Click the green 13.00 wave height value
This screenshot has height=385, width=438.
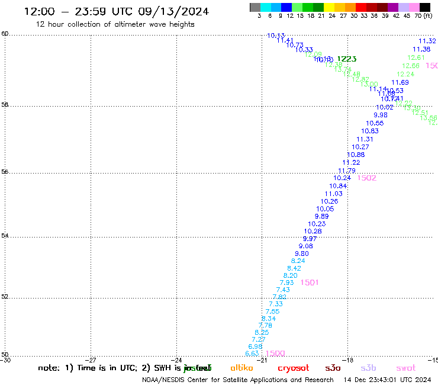[369, 84]
